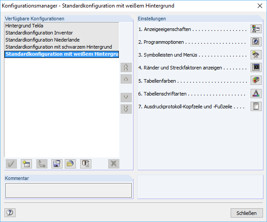Click the import/export configuration icon

click(x=86, y=164)
